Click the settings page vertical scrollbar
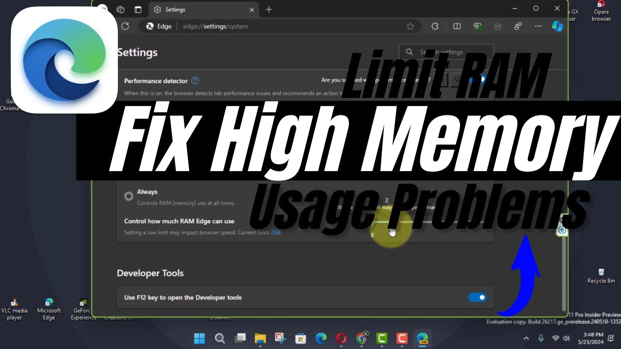Screen dimensions: 621x349 [563, 274]
